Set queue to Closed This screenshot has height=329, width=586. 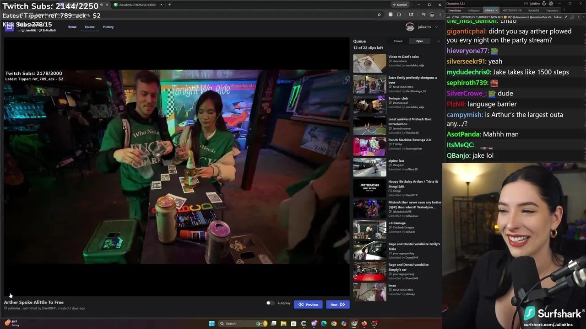tap(398, 41)
